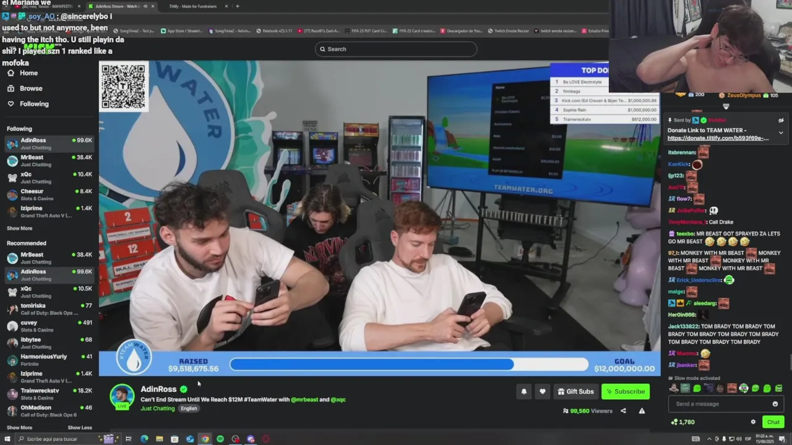The width and height of the screenshot is (792, 445).
Task: Open App Store / Streaml bookmark
Action: 182,31
